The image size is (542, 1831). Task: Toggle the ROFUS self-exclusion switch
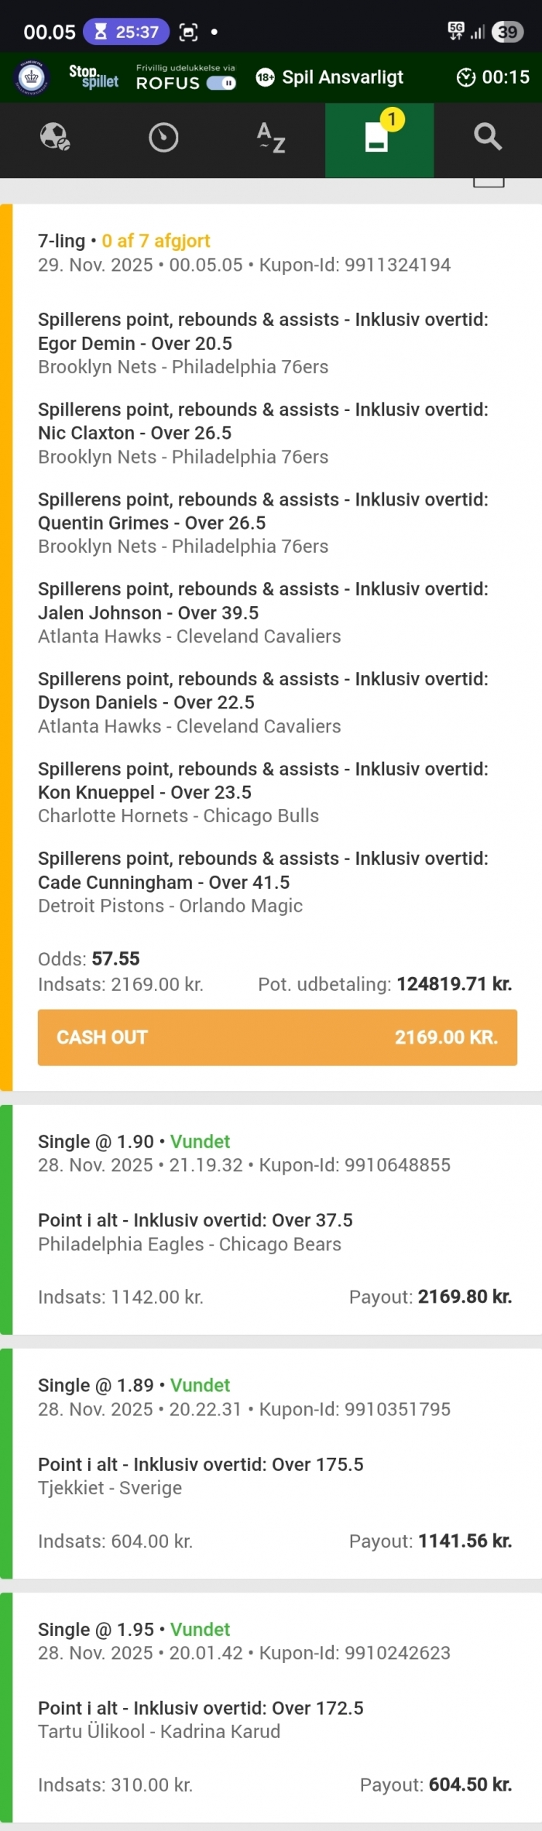point(221,83)
